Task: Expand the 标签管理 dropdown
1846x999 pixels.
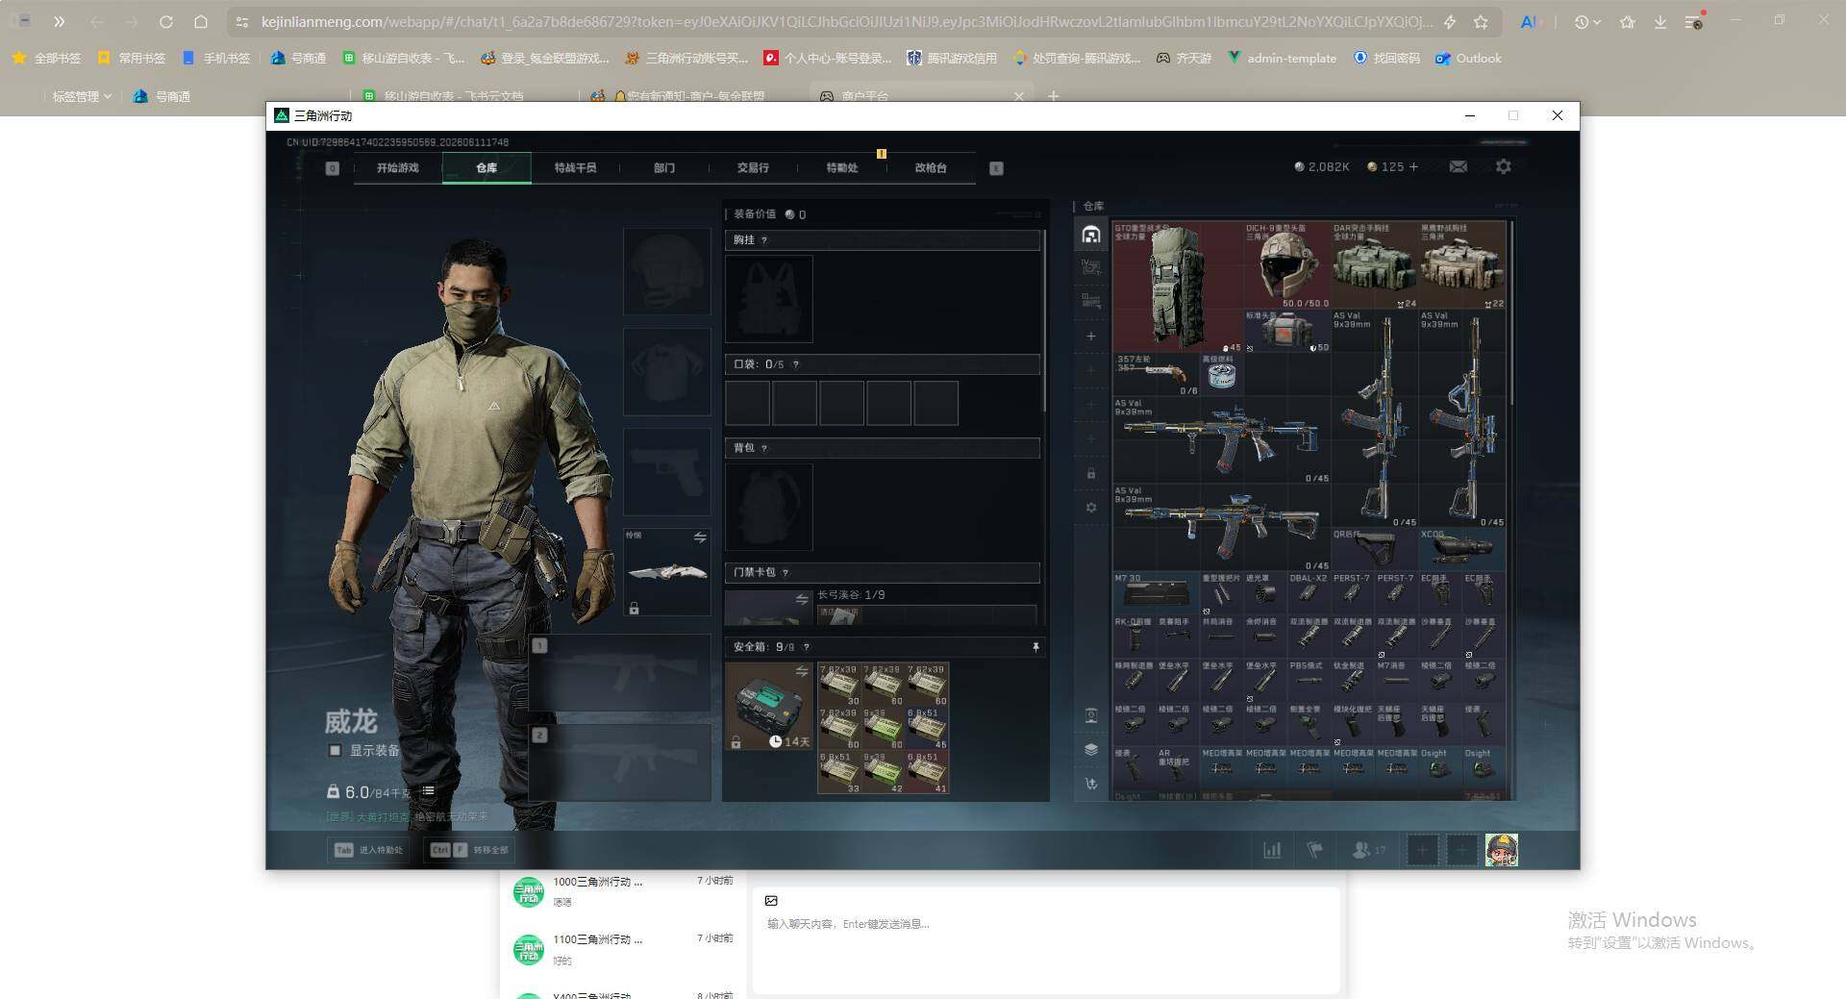Action: 82,96
